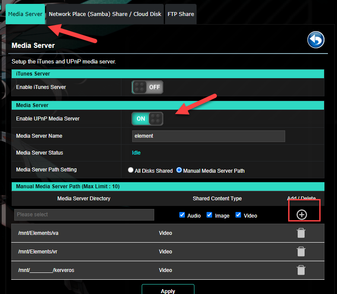Turn on the iTunes Server toggle

pos(147,87)
